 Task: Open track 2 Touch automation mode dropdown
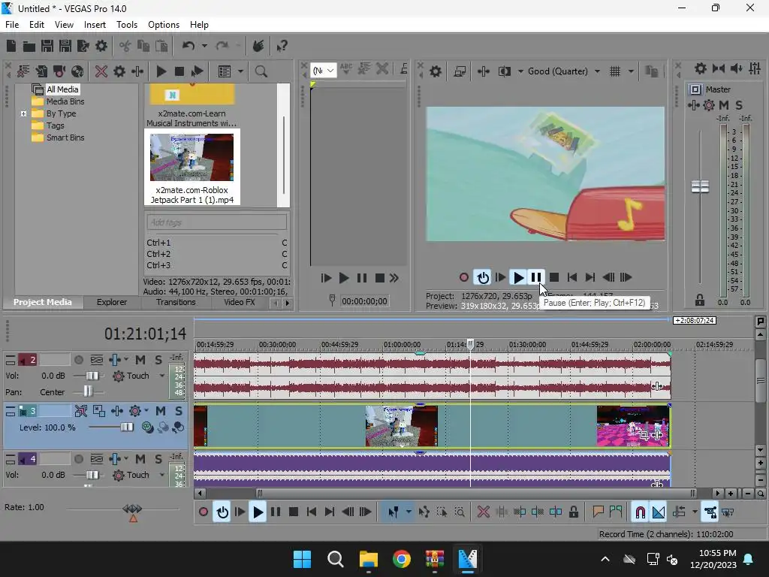tap(162, 376)
